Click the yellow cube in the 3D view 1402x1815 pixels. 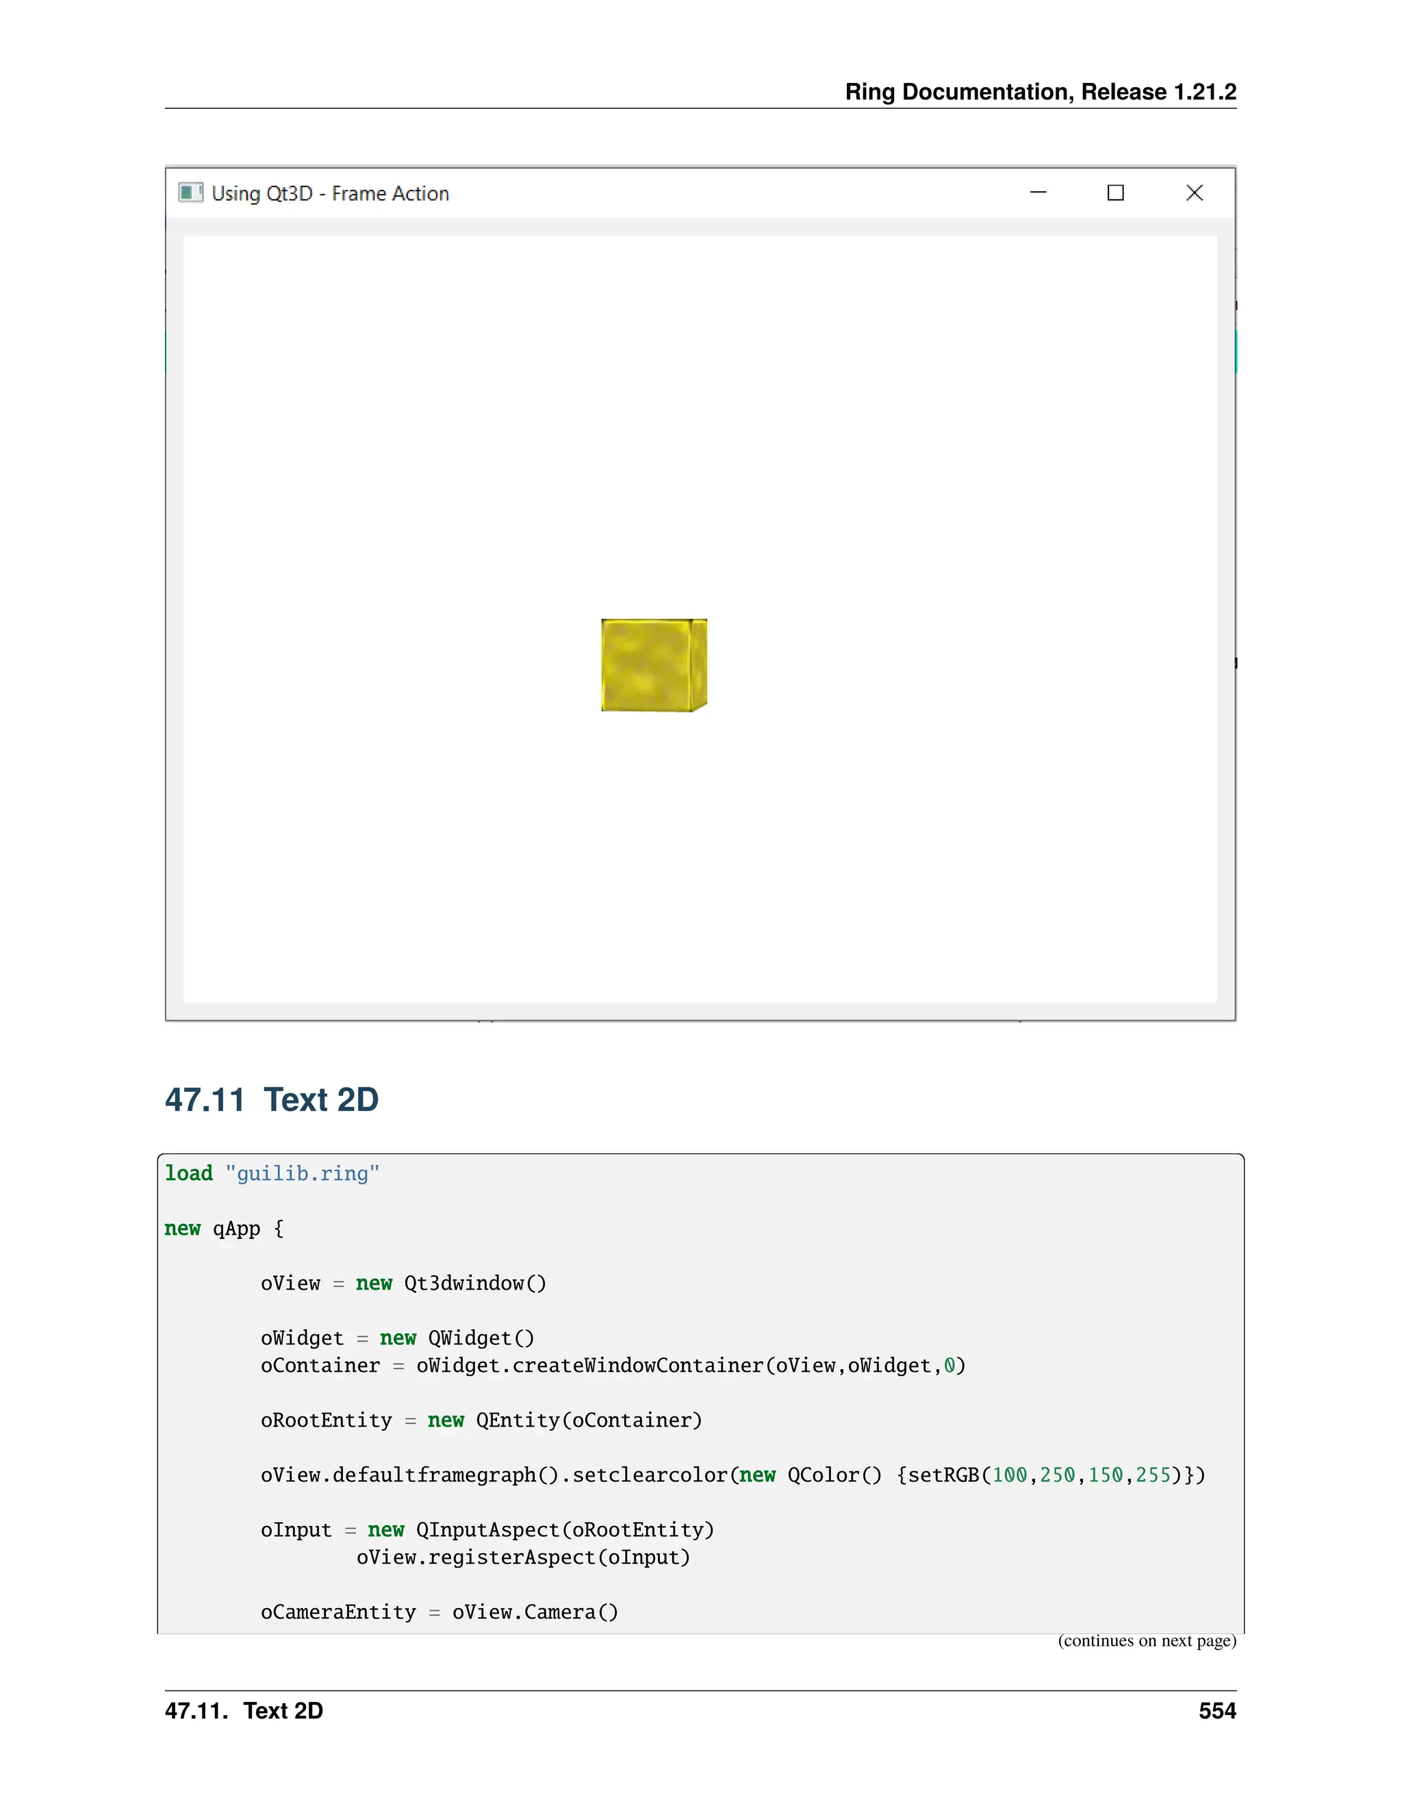(x=653, y=665)
